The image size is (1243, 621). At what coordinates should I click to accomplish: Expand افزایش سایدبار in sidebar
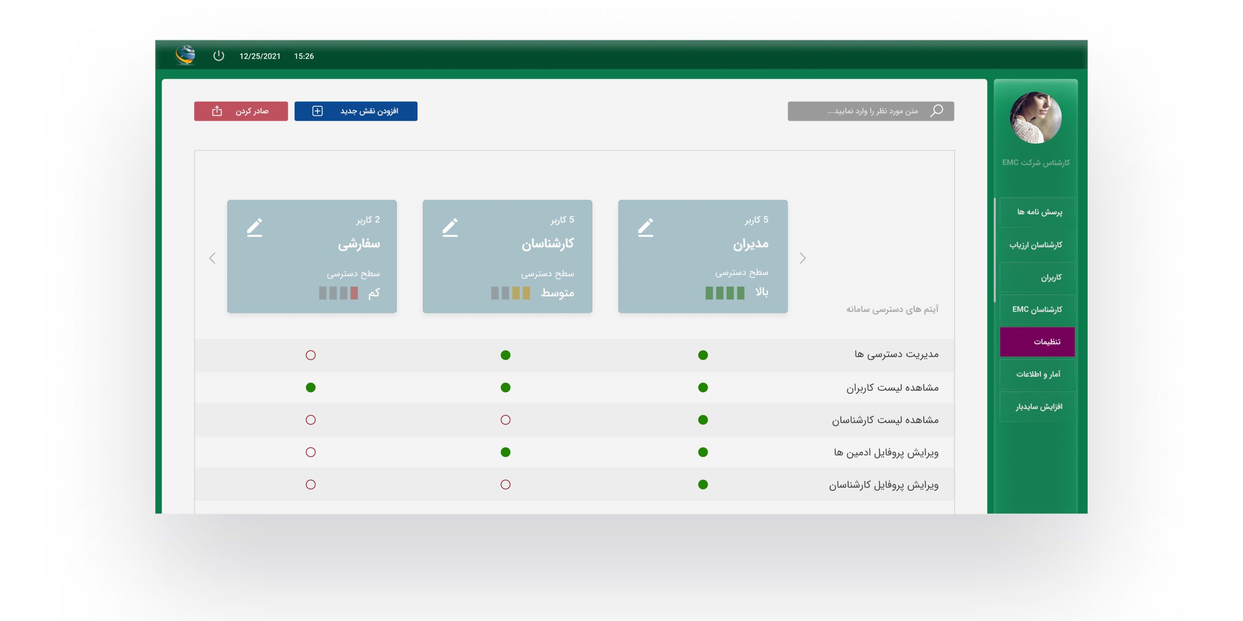(x=1038, y=407)
